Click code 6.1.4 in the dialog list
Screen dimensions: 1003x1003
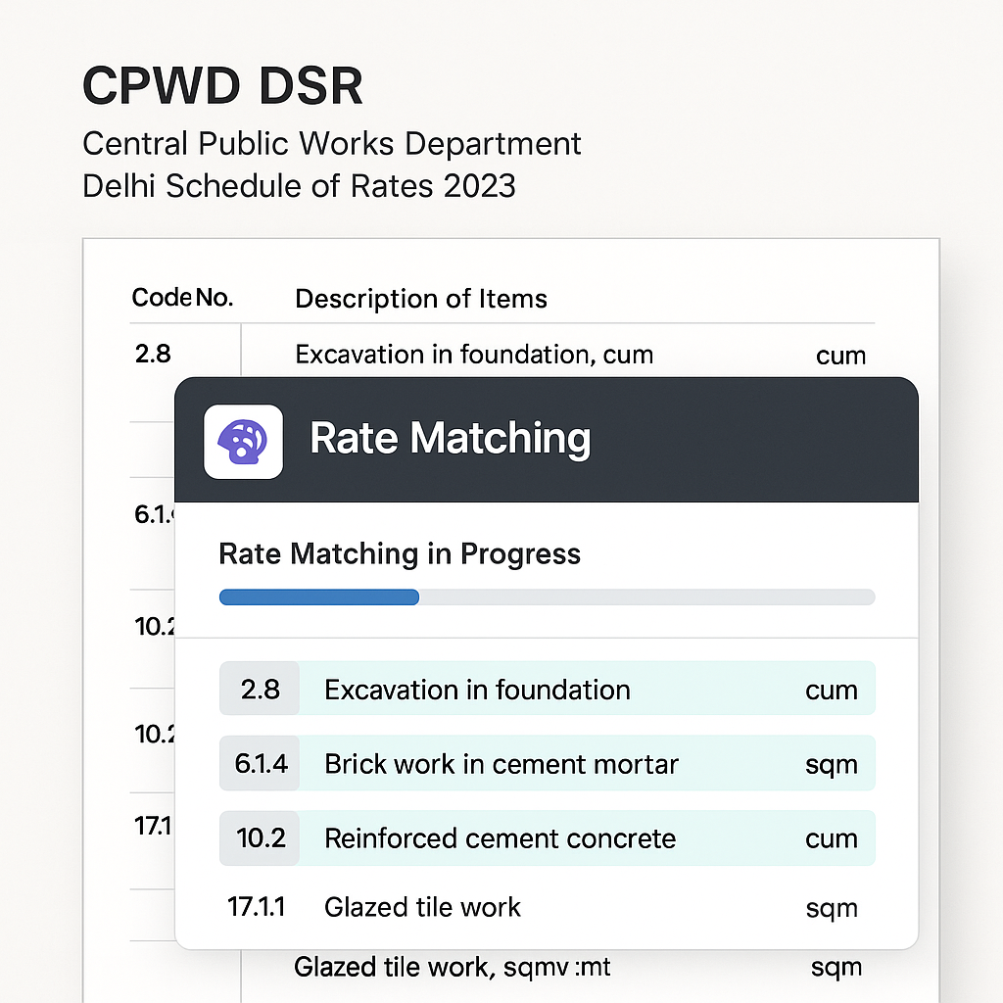click(261, 763)
